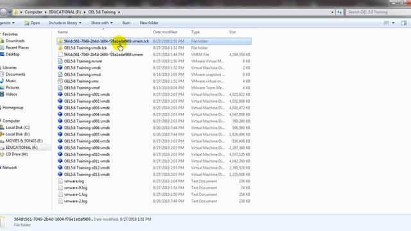Click inside Search OEL 5.6 Training box
This screenshot has height=231, width=411.
coord(378,12)
